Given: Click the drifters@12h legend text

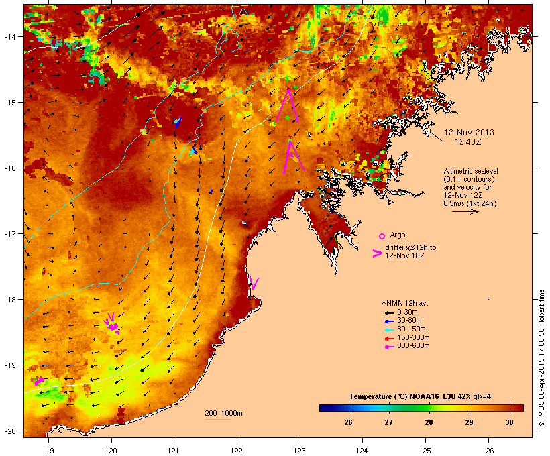Looking at the screenshot, I should pos(410,247).
